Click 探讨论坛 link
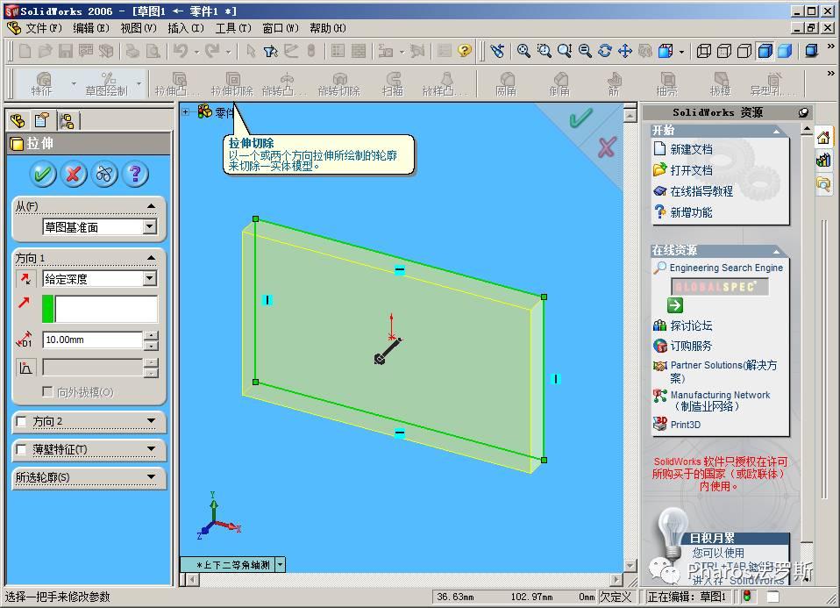 click(691, 325)
